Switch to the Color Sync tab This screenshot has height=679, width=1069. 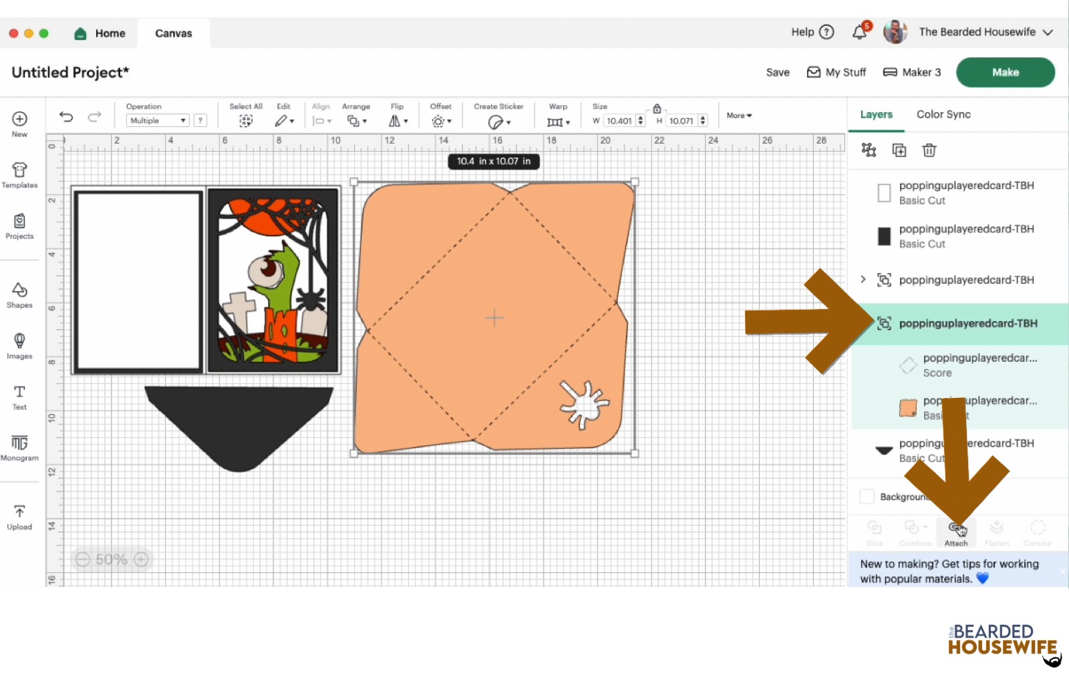click(943, 114)
